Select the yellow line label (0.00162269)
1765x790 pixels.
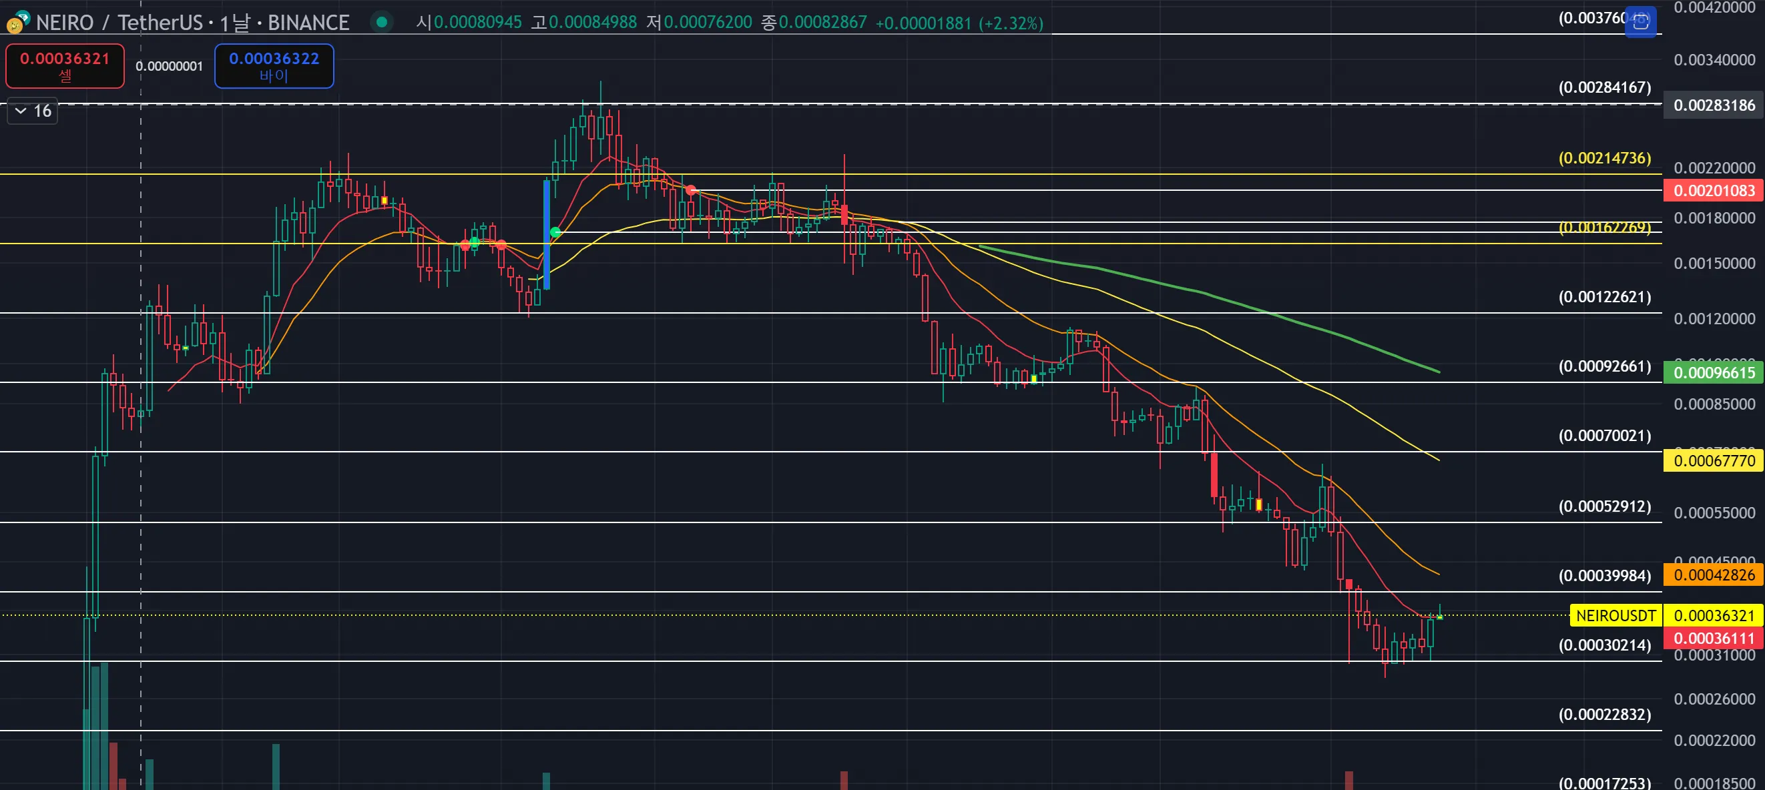tap(1604, 227)
